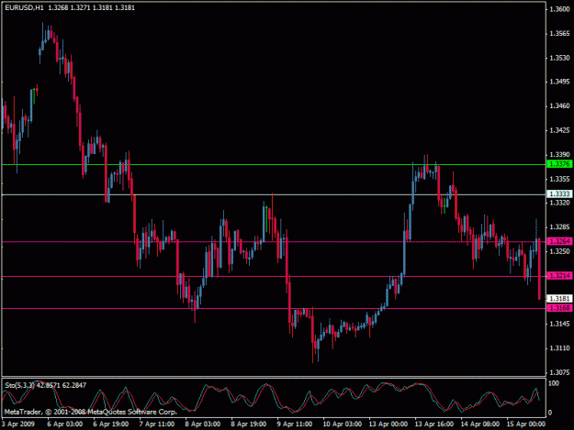
Task: Click the 13 Apr 16:00 time label
Action: 433,424
